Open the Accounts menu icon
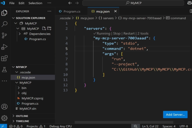The width and height of the screenshot is (192, 128). click(x=4, y=107)
